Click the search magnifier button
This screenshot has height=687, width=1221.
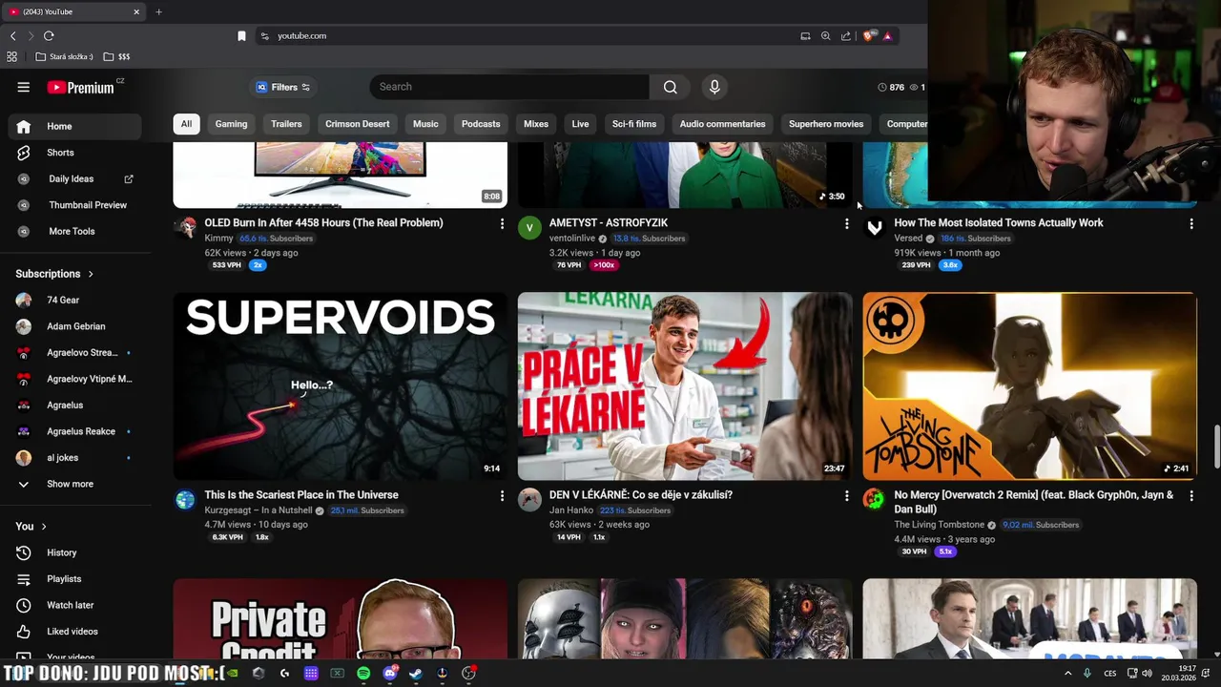pyautogui.click(x=671, y=87)
